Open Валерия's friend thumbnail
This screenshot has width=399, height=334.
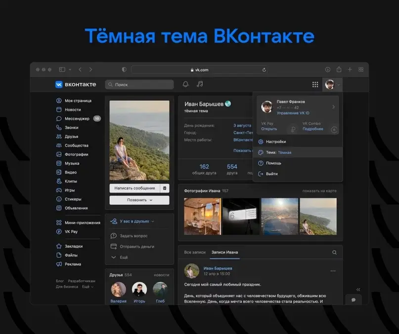click(x=118, y=290)
